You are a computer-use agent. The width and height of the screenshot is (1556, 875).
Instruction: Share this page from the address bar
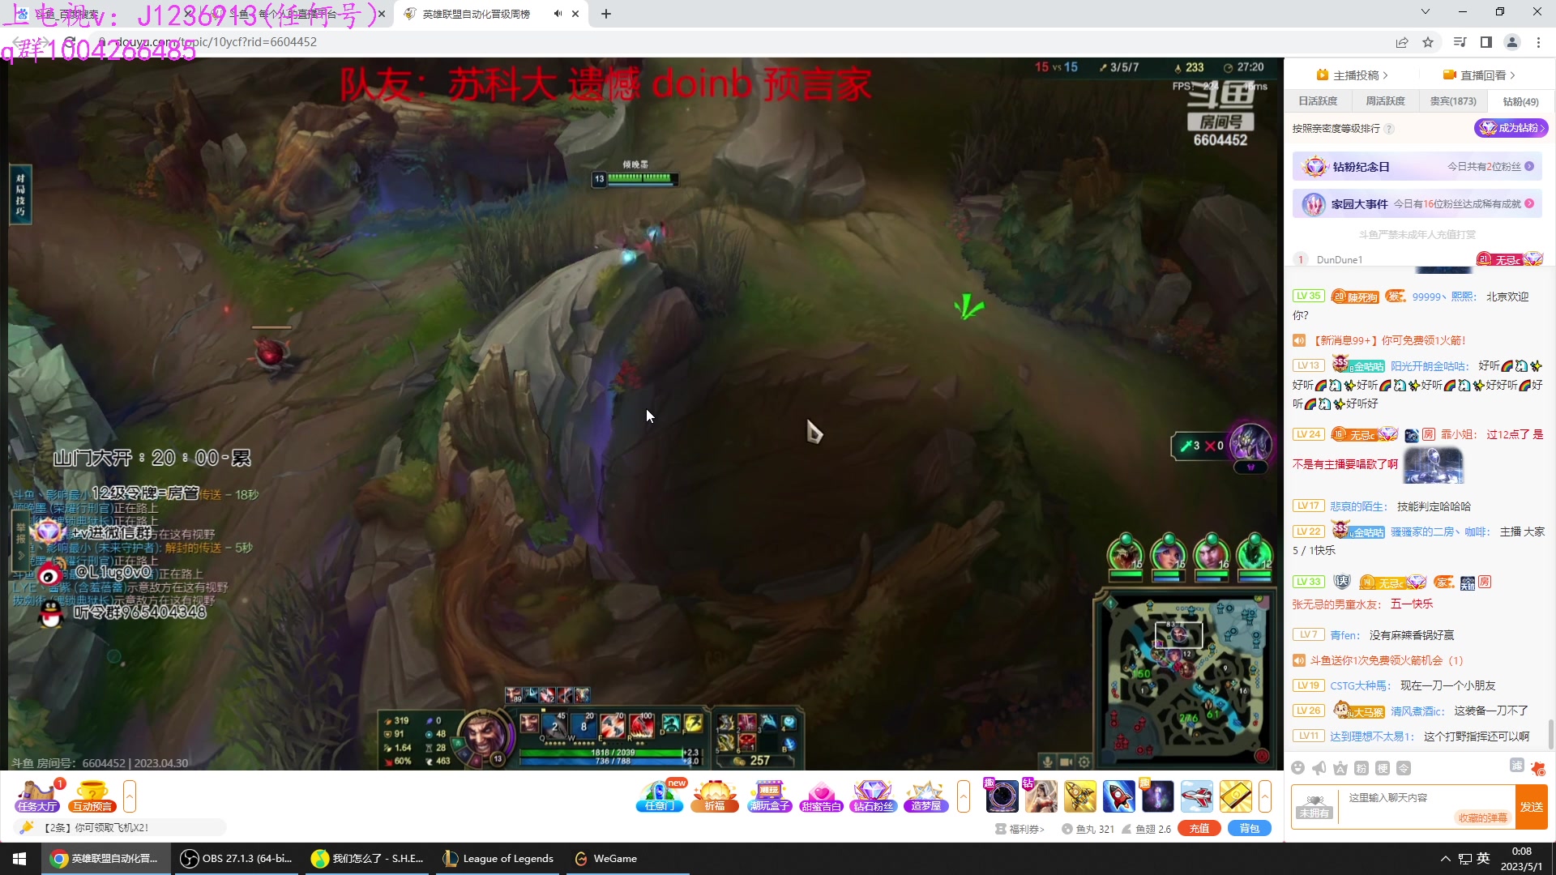pyautogui.click(x=1402, y=42)
